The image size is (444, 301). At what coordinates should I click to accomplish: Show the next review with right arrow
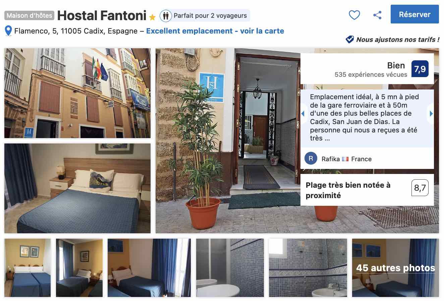431,114
